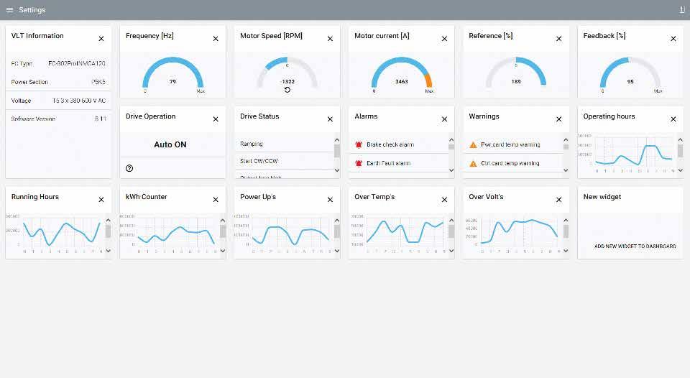Click Power Up's scroll up arrow

pos(337,221)
